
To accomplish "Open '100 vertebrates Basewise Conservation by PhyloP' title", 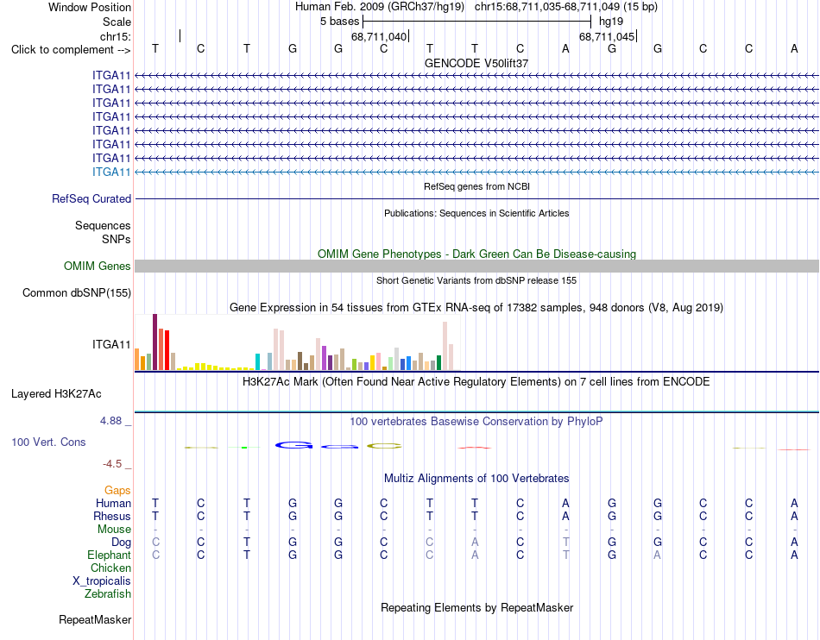I will [476, 422].
